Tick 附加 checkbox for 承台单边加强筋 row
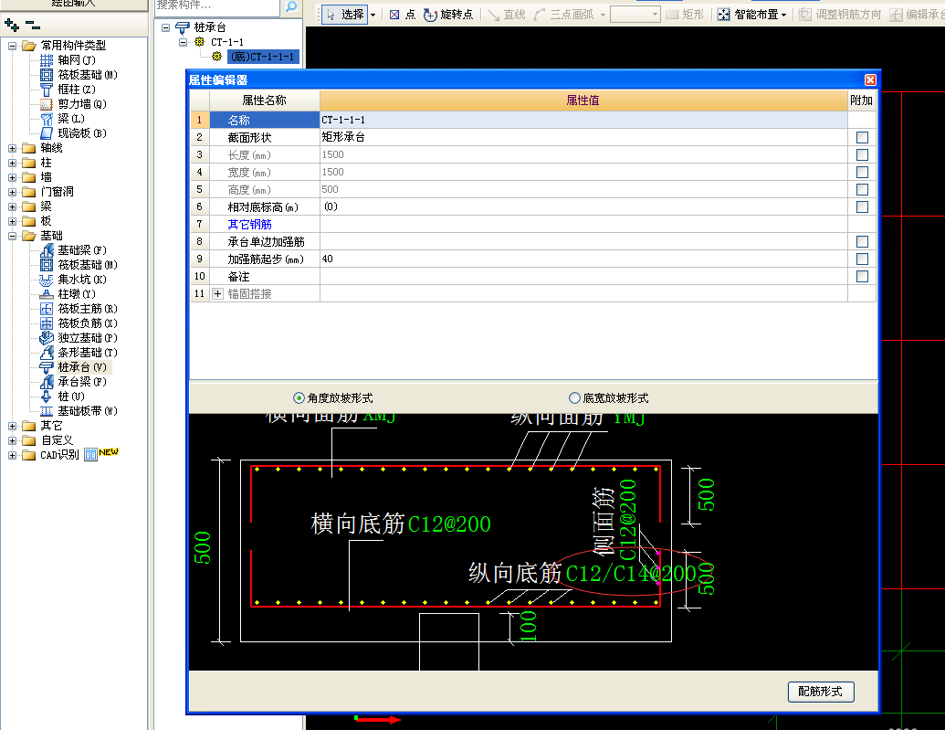The image size is (945, 730). click(862, 242)
